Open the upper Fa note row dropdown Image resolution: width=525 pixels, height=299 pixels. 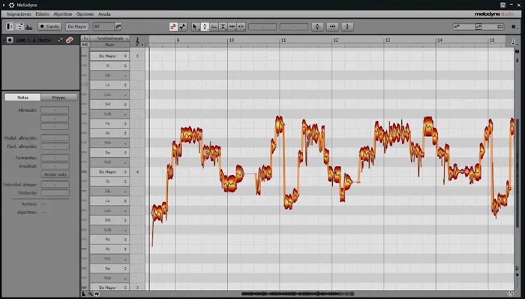pos(109,124)
